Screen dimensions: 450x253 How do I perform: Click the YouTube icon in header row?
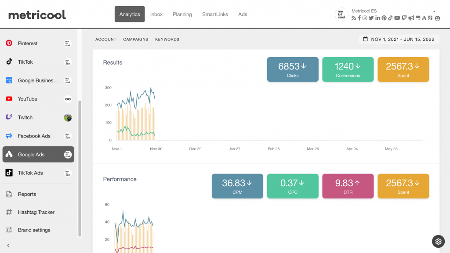coord(397,18)
